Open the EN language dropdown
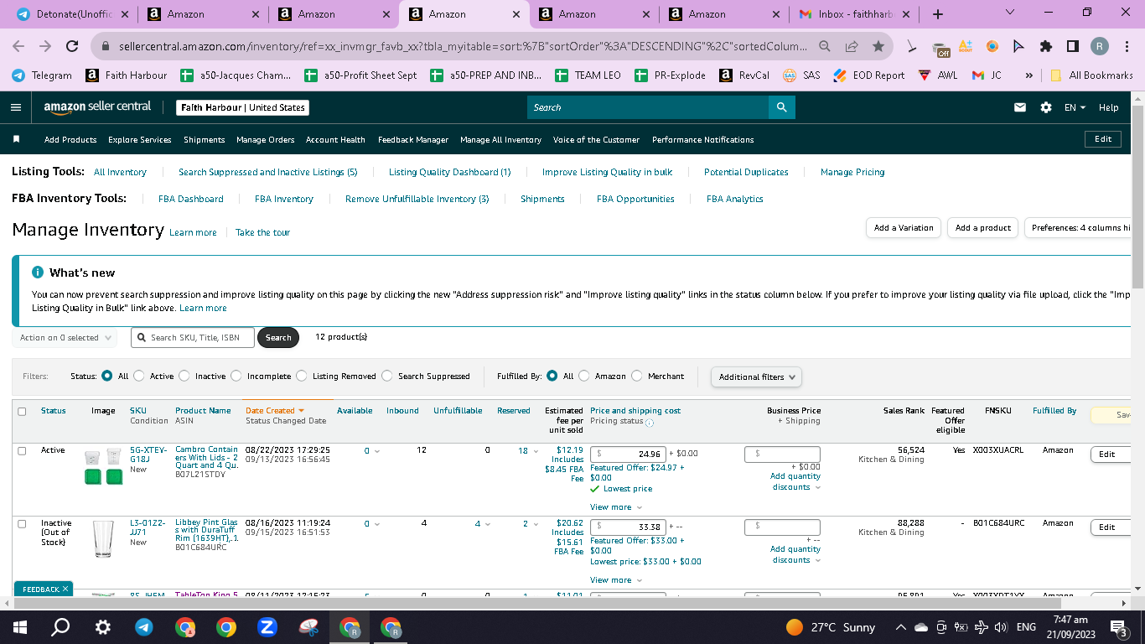Image resolution: width=1145 pixels, height=644 pixels. click(1075, 107)
